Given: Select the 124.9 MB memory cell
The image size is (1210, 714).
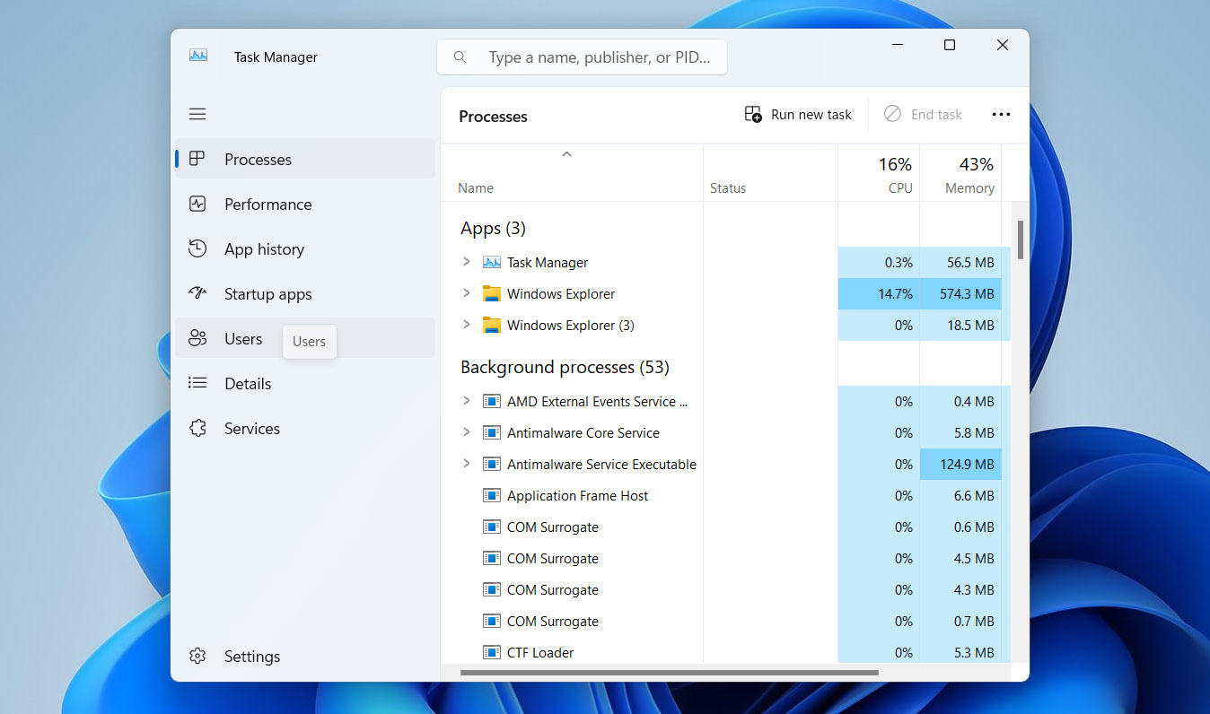Looking at the screenshot, I should click(x=960, y=464).
